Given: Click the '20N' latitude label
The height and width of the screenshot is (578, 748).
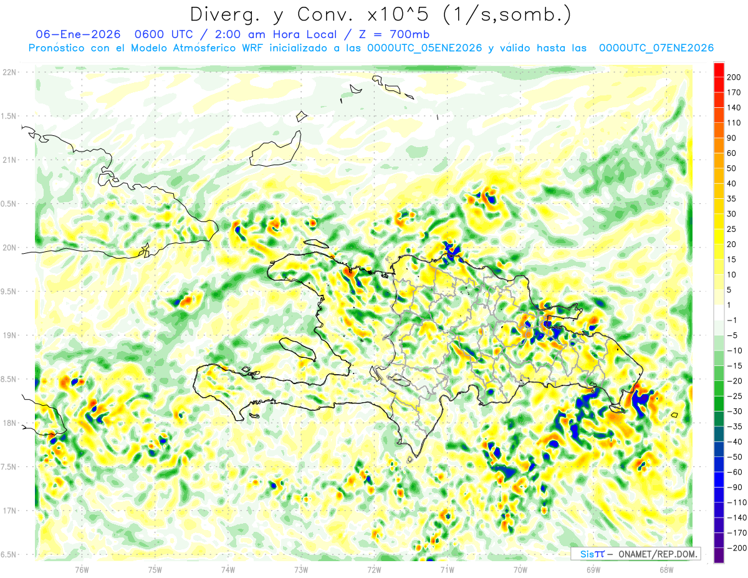Looking at the screenshot, I should (x=9, y=248).
